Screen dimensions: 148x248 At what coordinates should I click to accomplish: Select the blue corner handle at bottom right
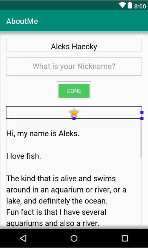point(142,118)
